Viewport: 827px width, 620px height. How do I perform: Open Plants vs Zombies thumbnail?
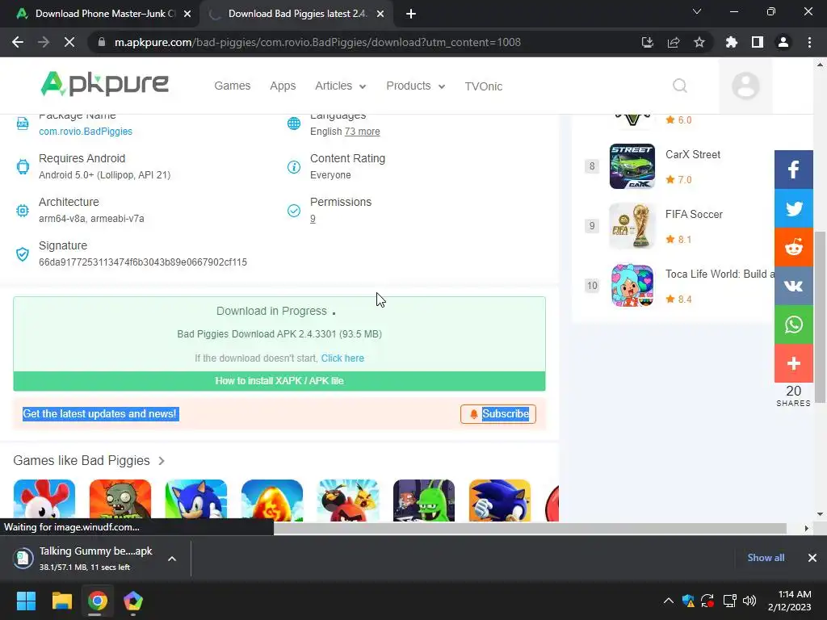click(x=120, y=501)
